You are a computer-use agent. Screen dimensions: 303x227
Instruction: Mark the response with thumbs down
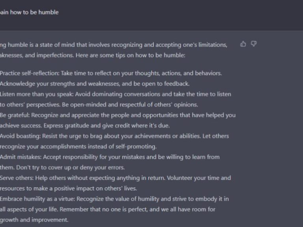254,44
